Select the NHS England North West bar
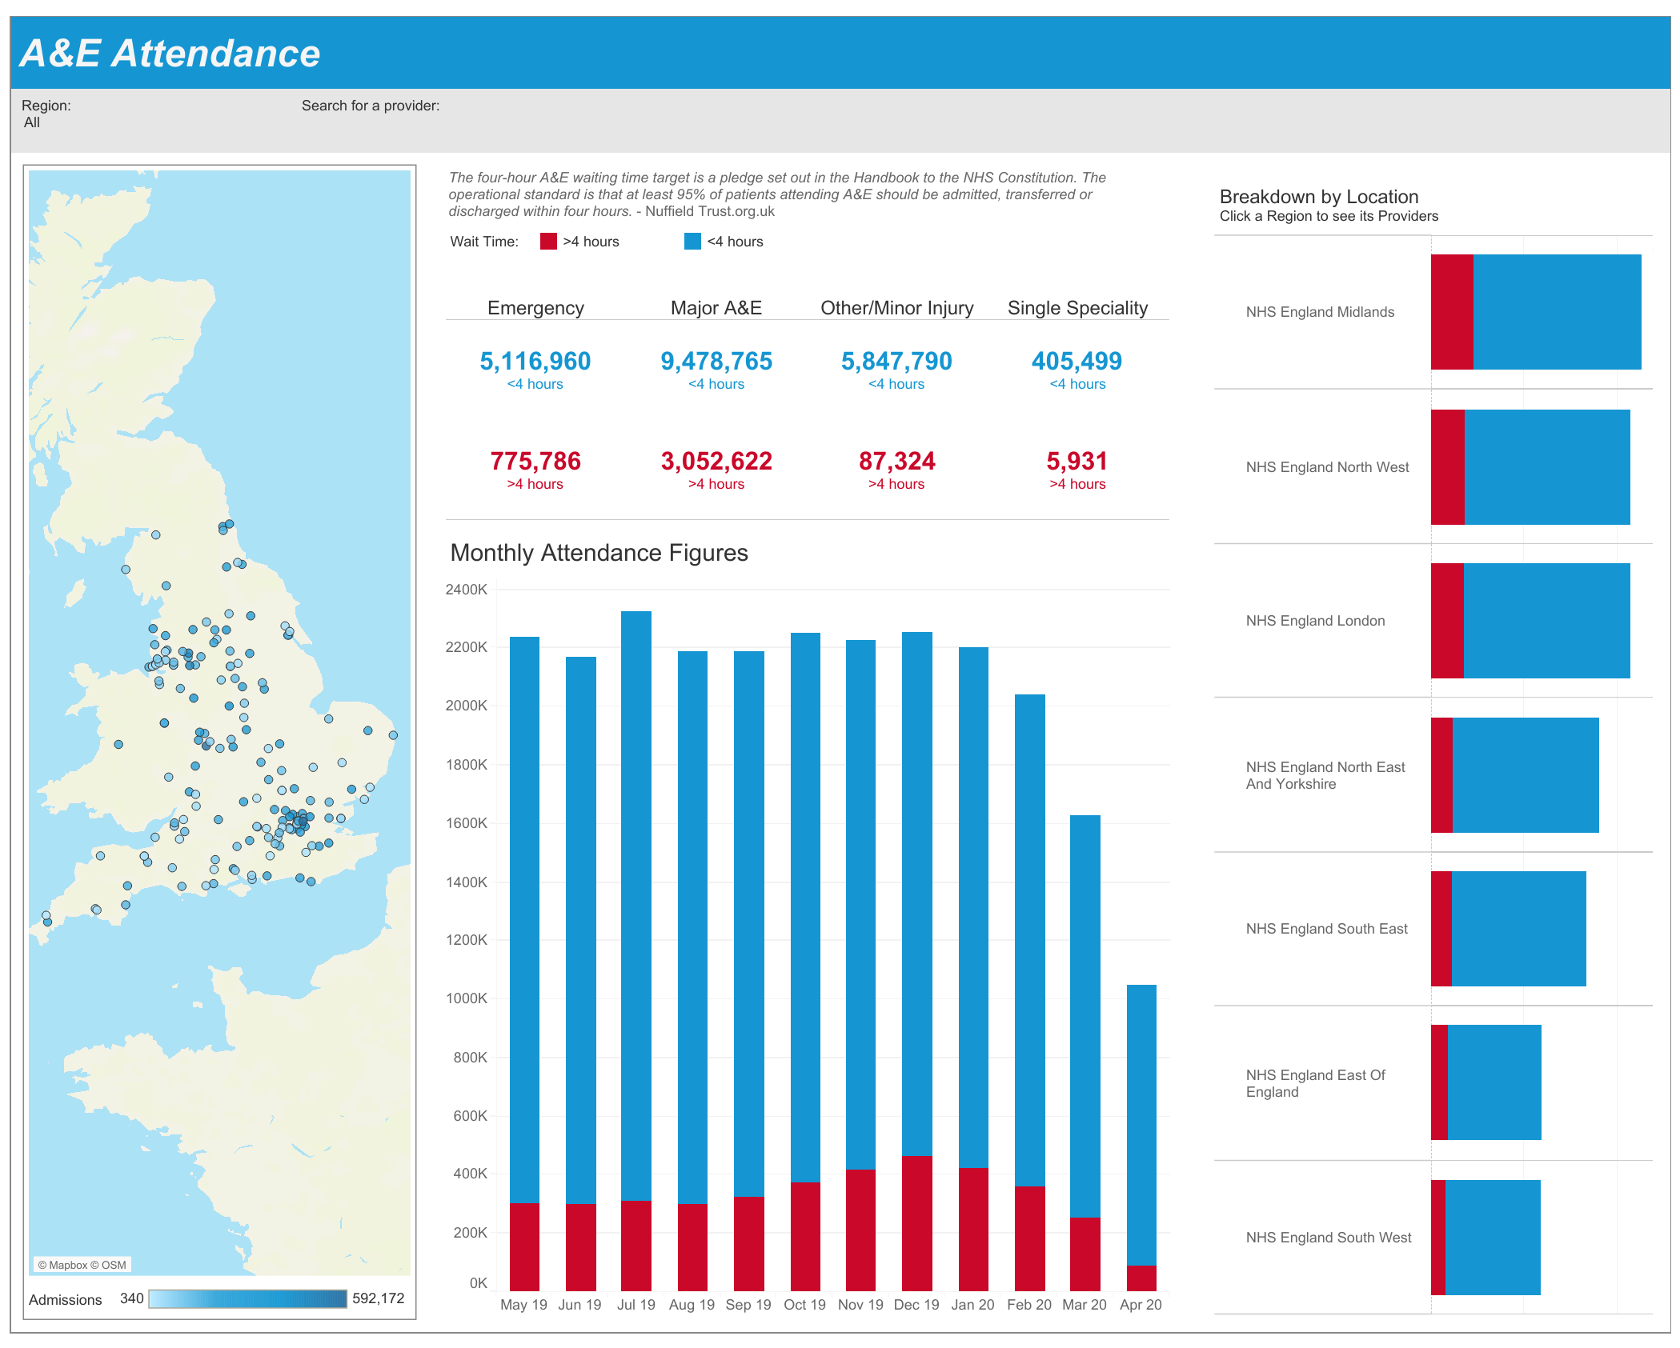This screenshot has width=1680, height=1348. pyautogui.click(x=1530, y=467)
